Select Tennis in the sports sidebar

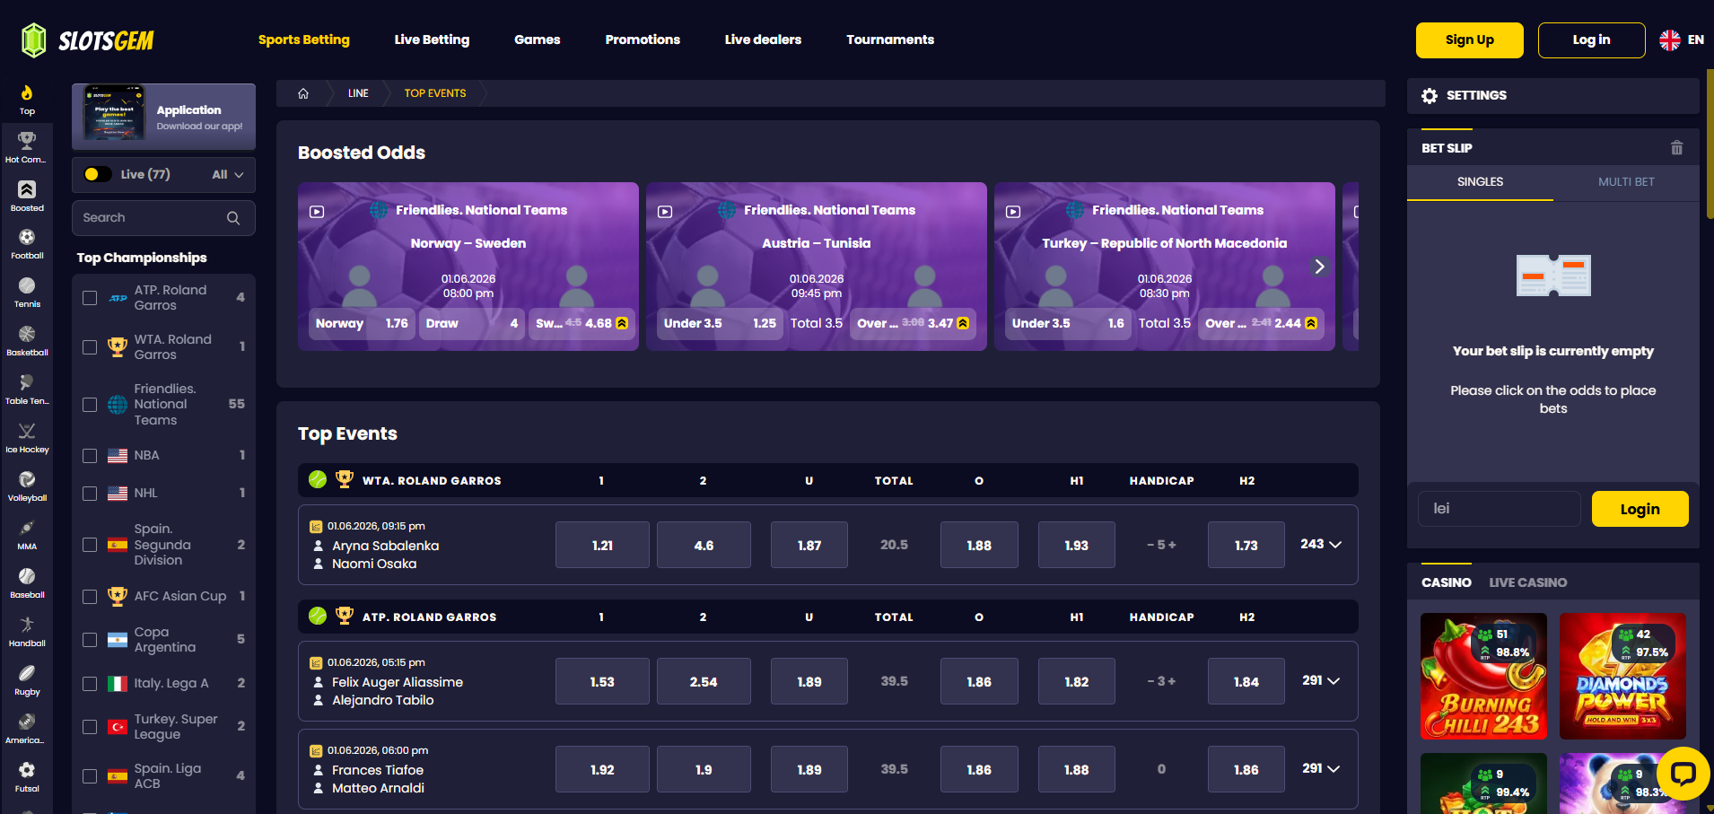pos(27,293)
